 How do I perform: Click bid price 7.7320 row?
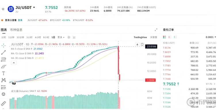[x=189, y=89]
